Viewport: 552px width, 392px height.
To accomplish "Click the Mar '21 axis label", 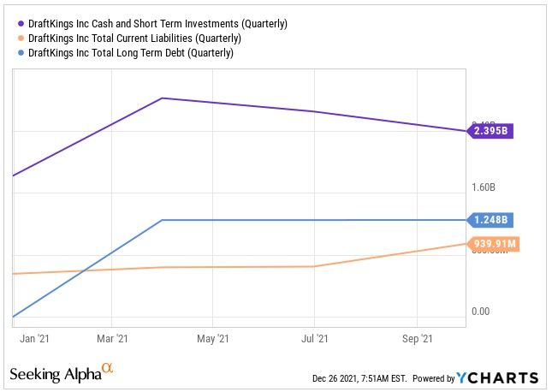I will coord(112,339).
